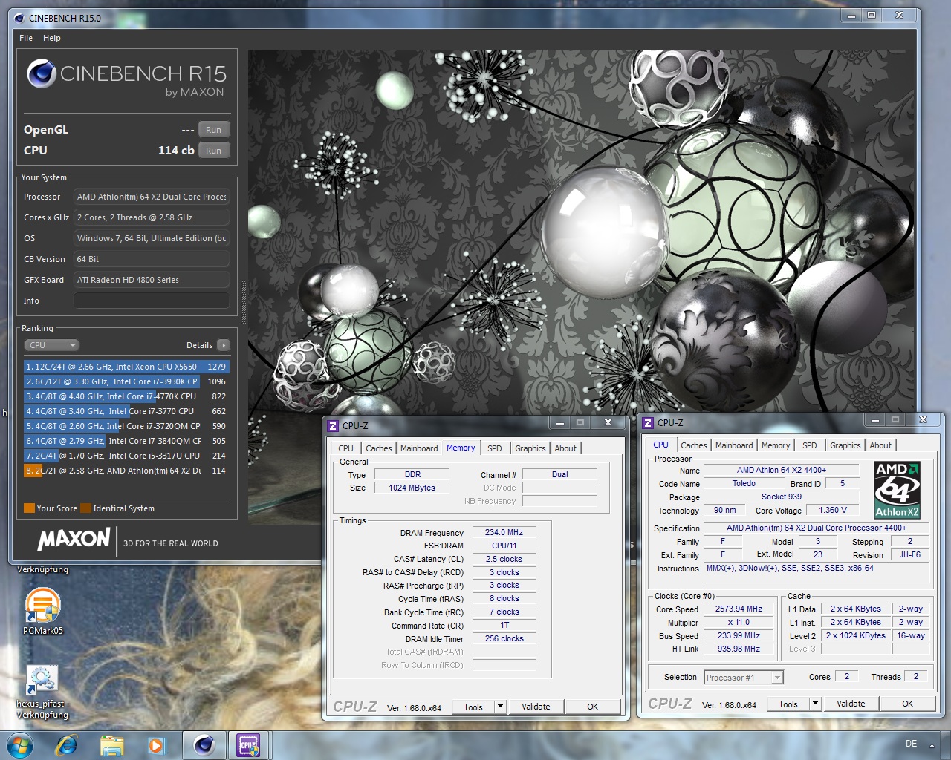
Task: Switch to Caches tab in Memory window
Action: (x=378, y=448)
